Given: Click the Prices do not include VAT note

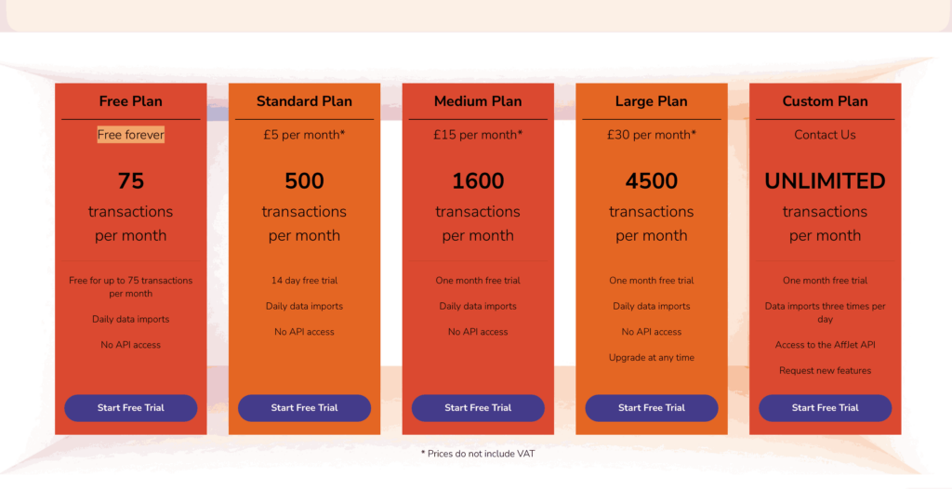Looking at the screenshot, I should tap(478, 453).
